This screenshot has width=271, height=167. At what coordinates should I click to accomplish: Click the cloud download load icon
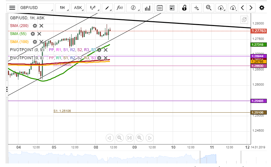click(x=233, y=8)
